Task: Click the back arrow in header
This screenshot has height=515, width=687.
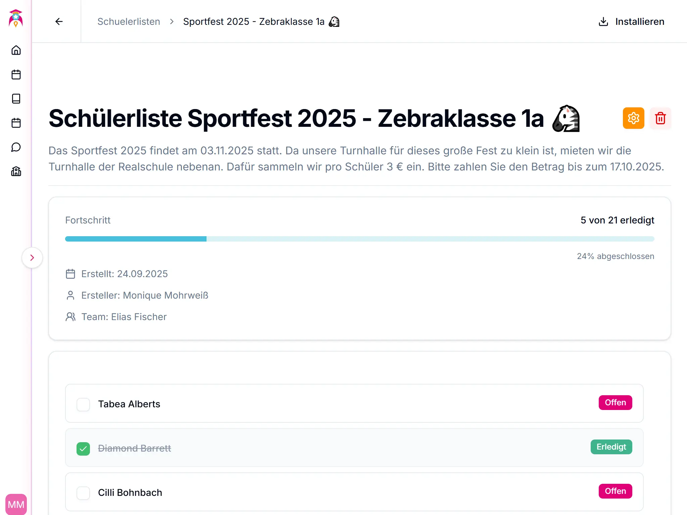Action: click(x=59, y=21)
